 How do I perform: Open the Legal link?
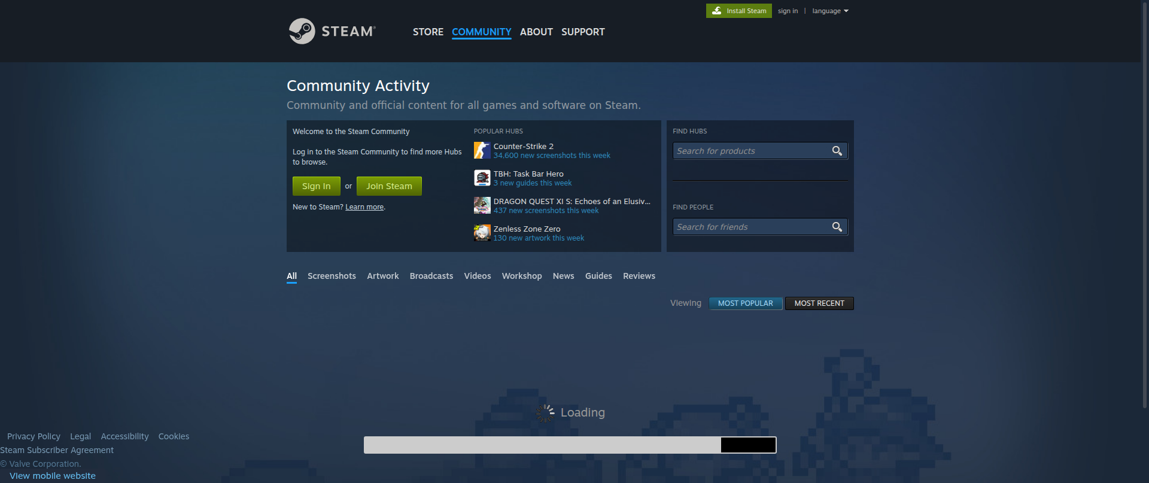pos(80,436)
